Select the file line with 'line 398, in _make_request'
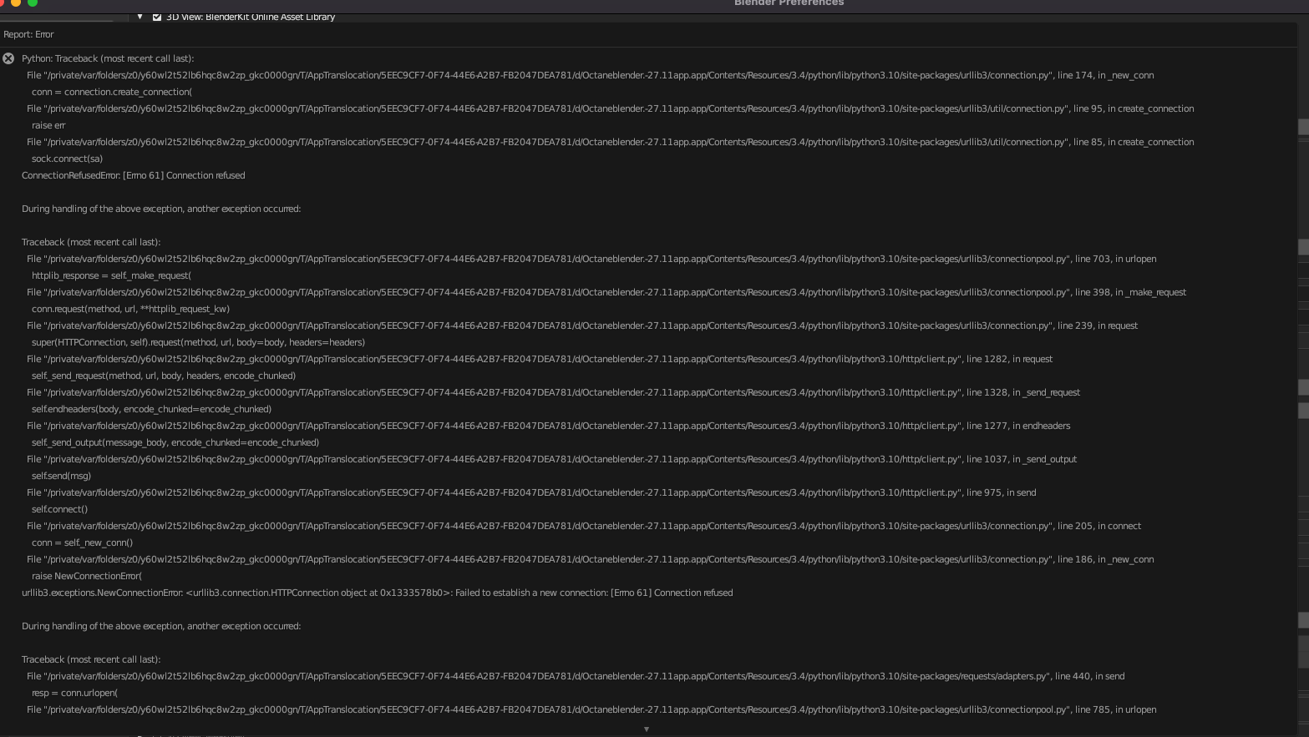 pyautogui.click(x=606, y=292)
